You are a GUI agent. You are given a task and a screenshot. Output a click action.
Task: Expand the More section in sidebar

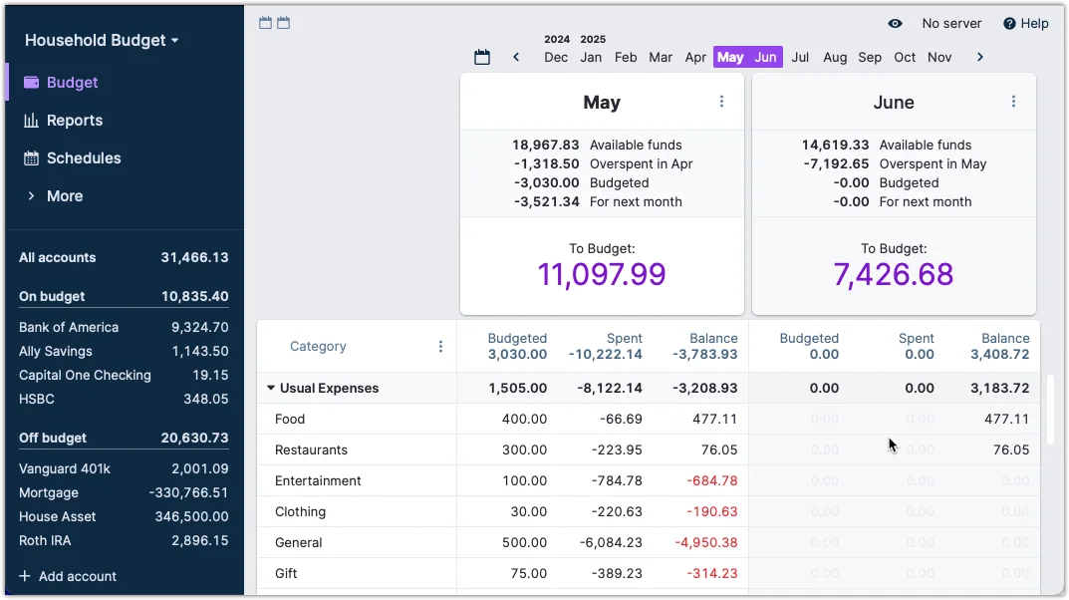point(64,196)
